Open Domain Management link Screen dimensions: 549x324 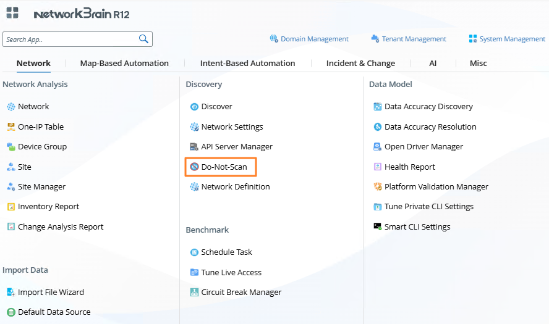coord(314,39)
